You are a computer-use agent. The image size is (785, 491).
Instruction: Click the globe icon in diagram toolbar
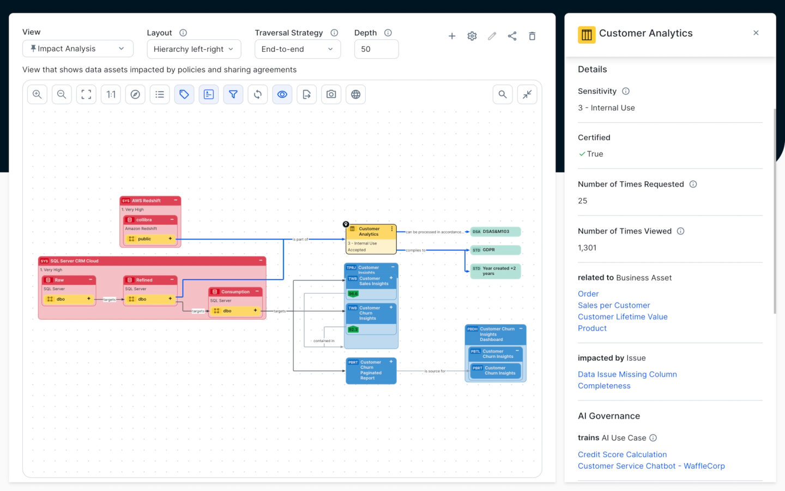tap(355, 94)
